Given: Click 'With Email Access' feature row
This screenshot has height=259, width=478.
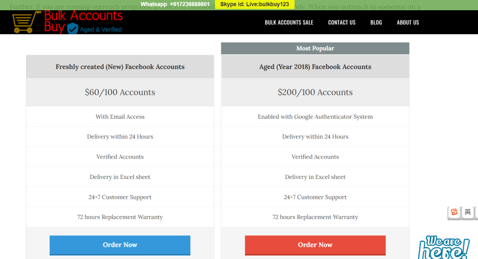Looking at the screenshot, I should point(120,116).
